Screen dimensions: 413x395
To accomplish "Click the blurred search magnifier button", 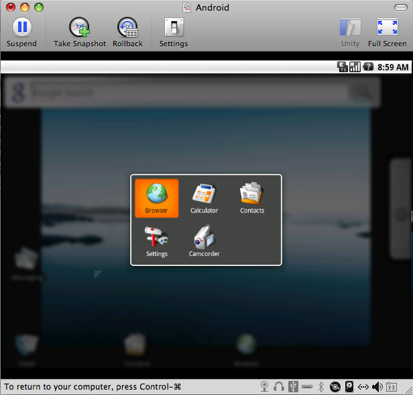I will [x=363, y=92].
